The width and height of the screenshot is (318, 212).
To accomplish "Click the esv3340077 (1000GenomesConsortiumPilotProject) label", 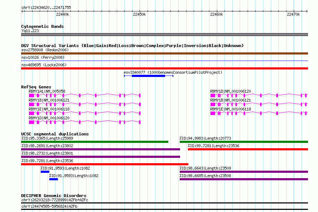I will [173, 72].
